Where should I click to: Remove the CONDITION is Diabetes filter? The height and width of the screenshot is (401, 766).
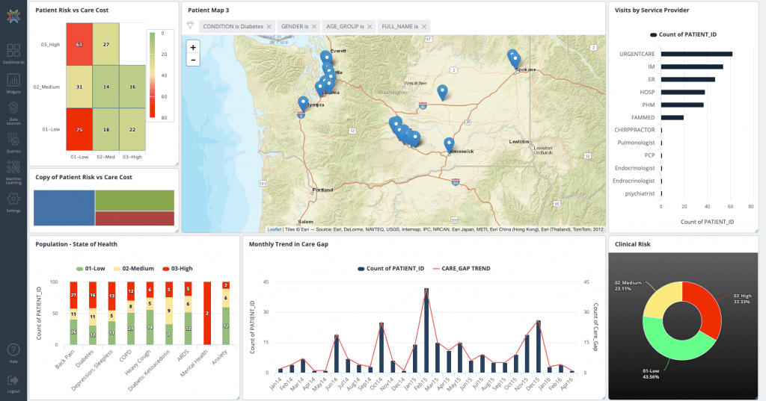(269, 26)
